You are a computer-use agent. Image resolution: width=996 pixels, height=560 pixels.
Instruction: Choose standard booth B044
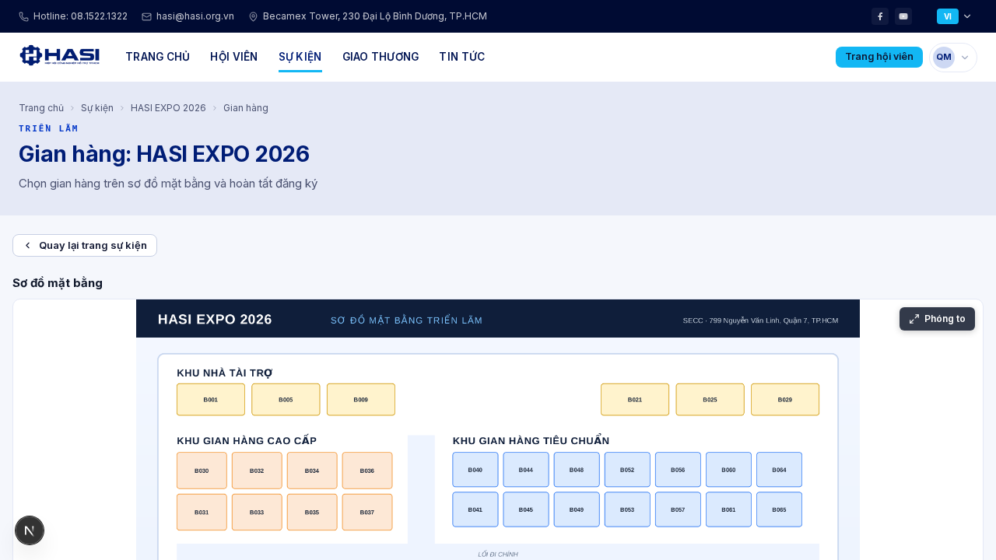pyautogui.click(x=526, y=470)
